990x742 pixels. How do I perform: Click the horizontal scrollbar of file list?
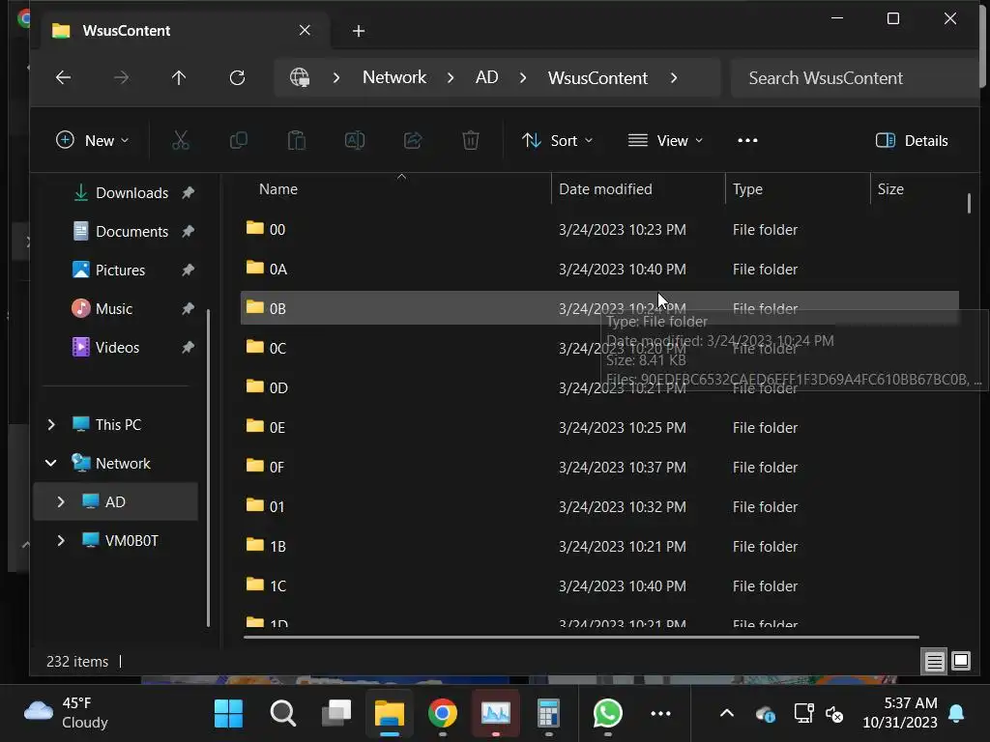(581, 638)
